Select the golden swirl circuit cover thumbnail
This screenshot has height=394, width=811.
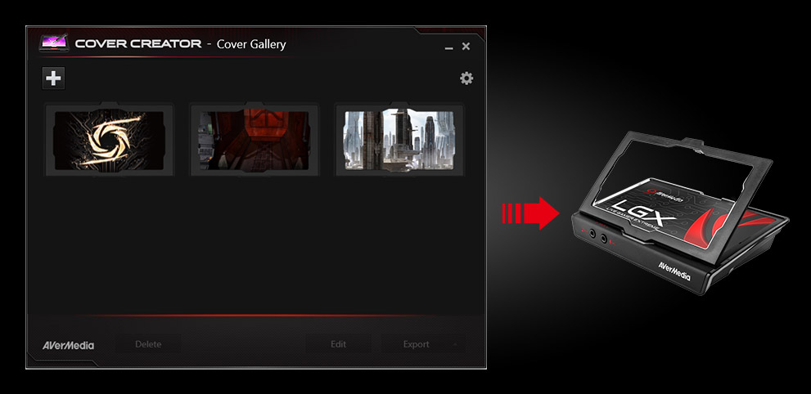click(109, 140)
